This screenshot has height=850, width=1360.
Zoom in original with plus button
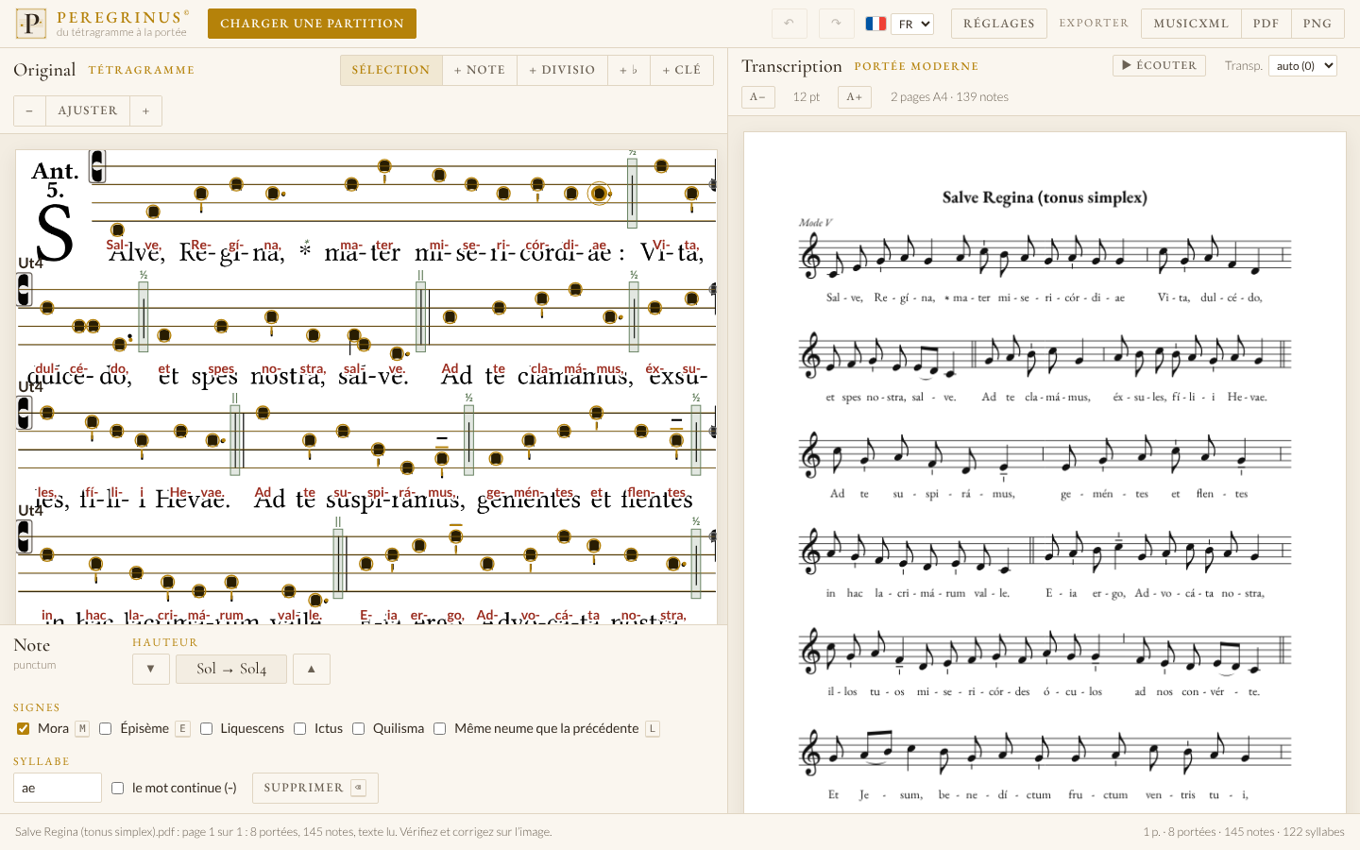(145, 110)
